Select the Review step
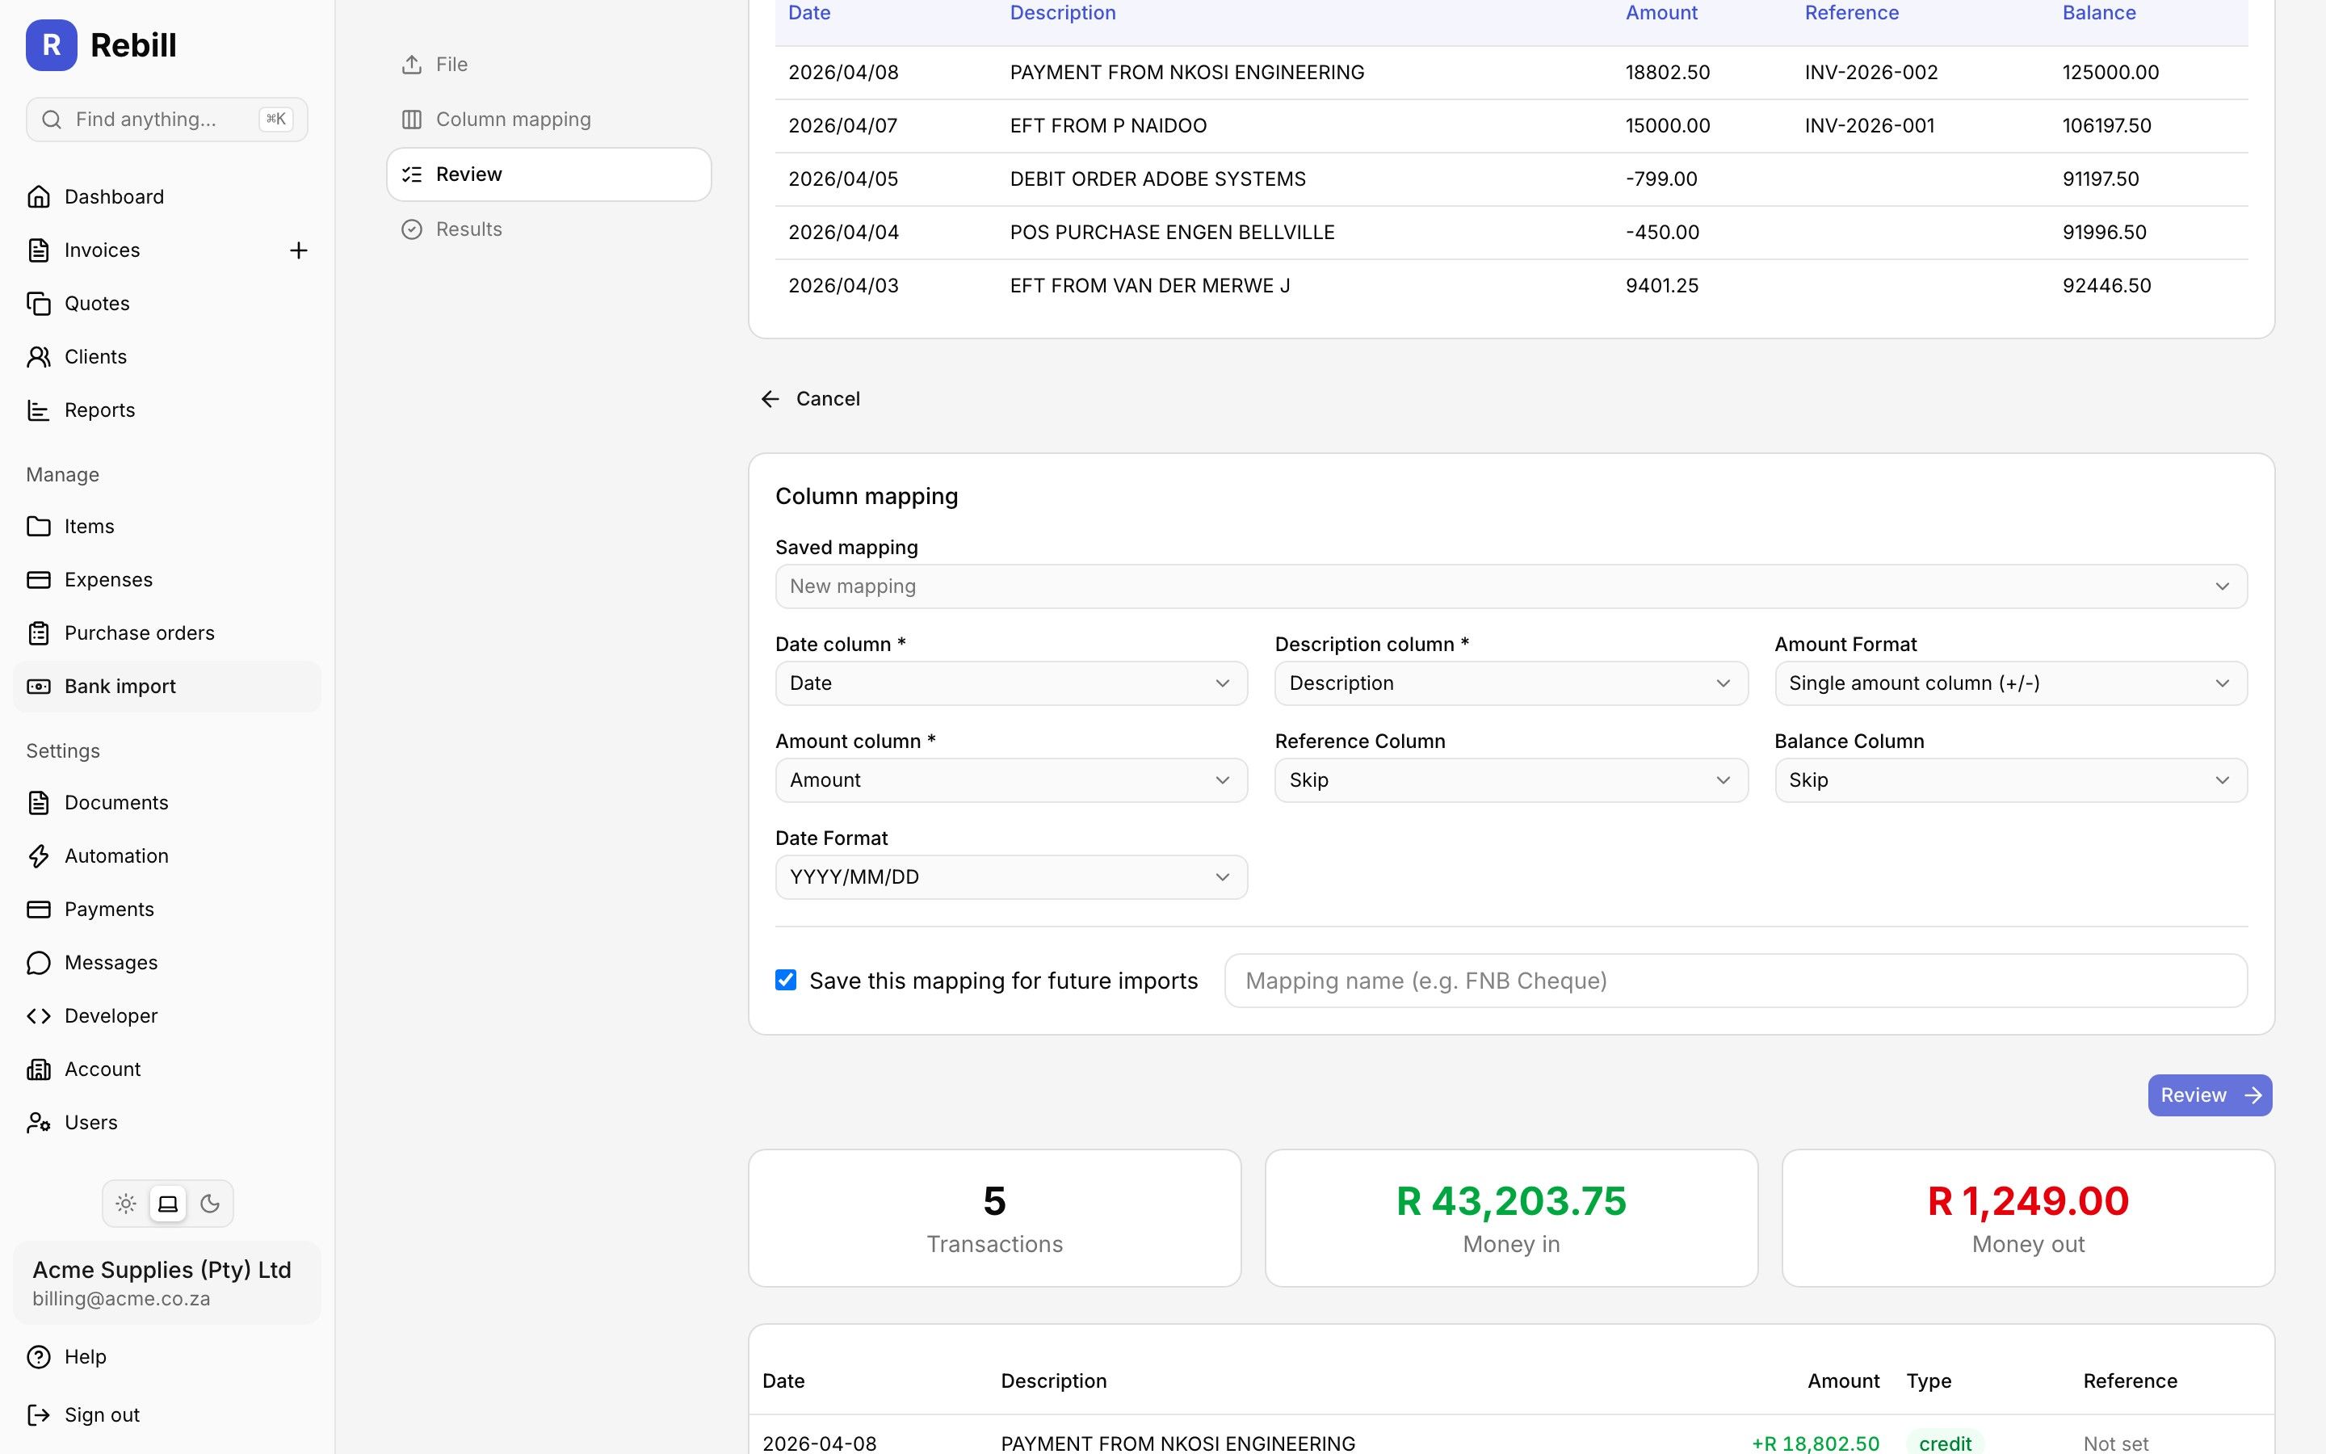2326x1454 pixels. [x=549, y=174]
